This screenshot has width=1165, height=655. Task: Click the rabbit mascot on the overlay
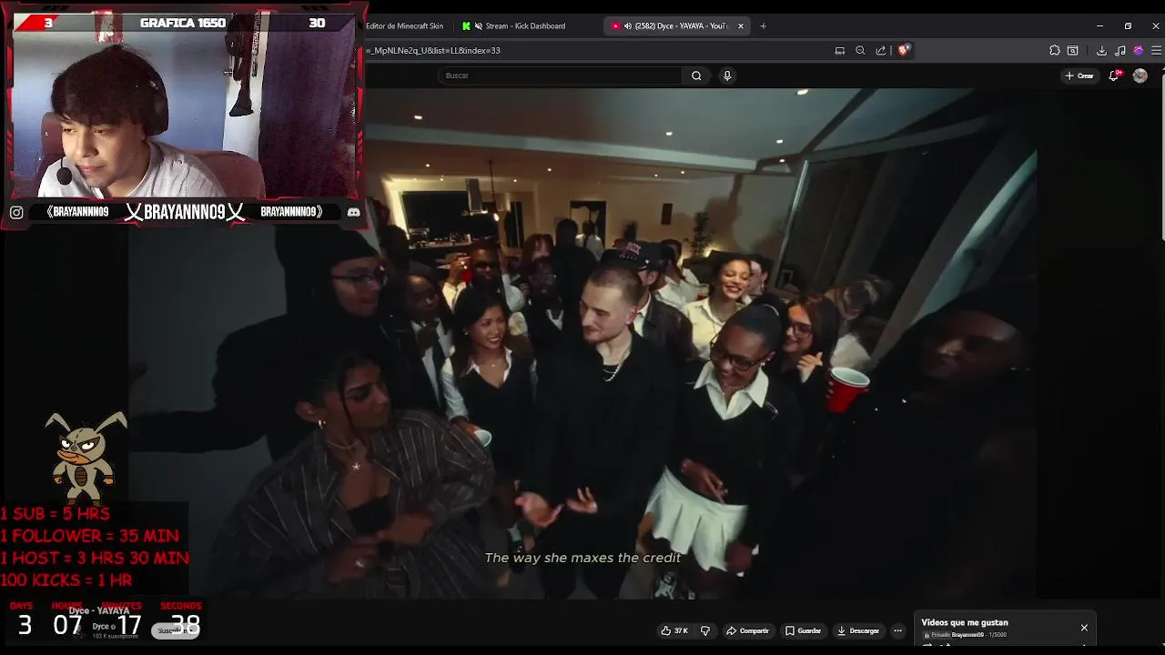pos(85,459)
